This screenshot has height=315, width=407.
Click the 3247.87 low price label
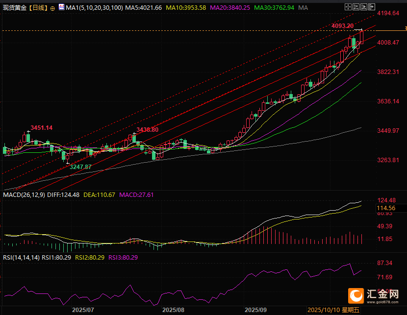tap(80, 167)
